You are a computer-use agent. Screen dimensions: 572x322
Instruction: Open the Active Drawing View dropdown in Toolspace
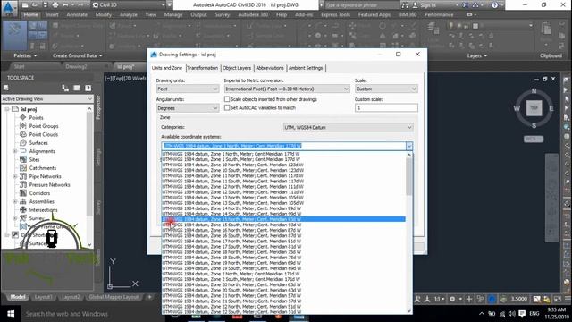point(47,99)
